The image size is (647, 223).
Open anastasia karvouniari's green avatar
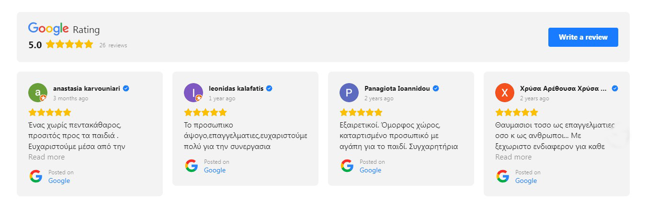38,93
